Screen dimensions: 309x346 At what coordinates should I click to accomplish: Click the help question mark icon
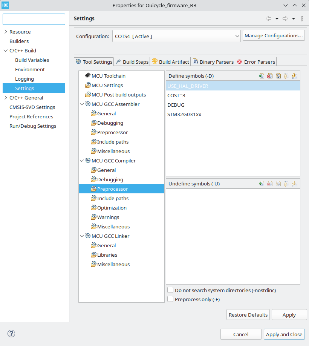11,334
